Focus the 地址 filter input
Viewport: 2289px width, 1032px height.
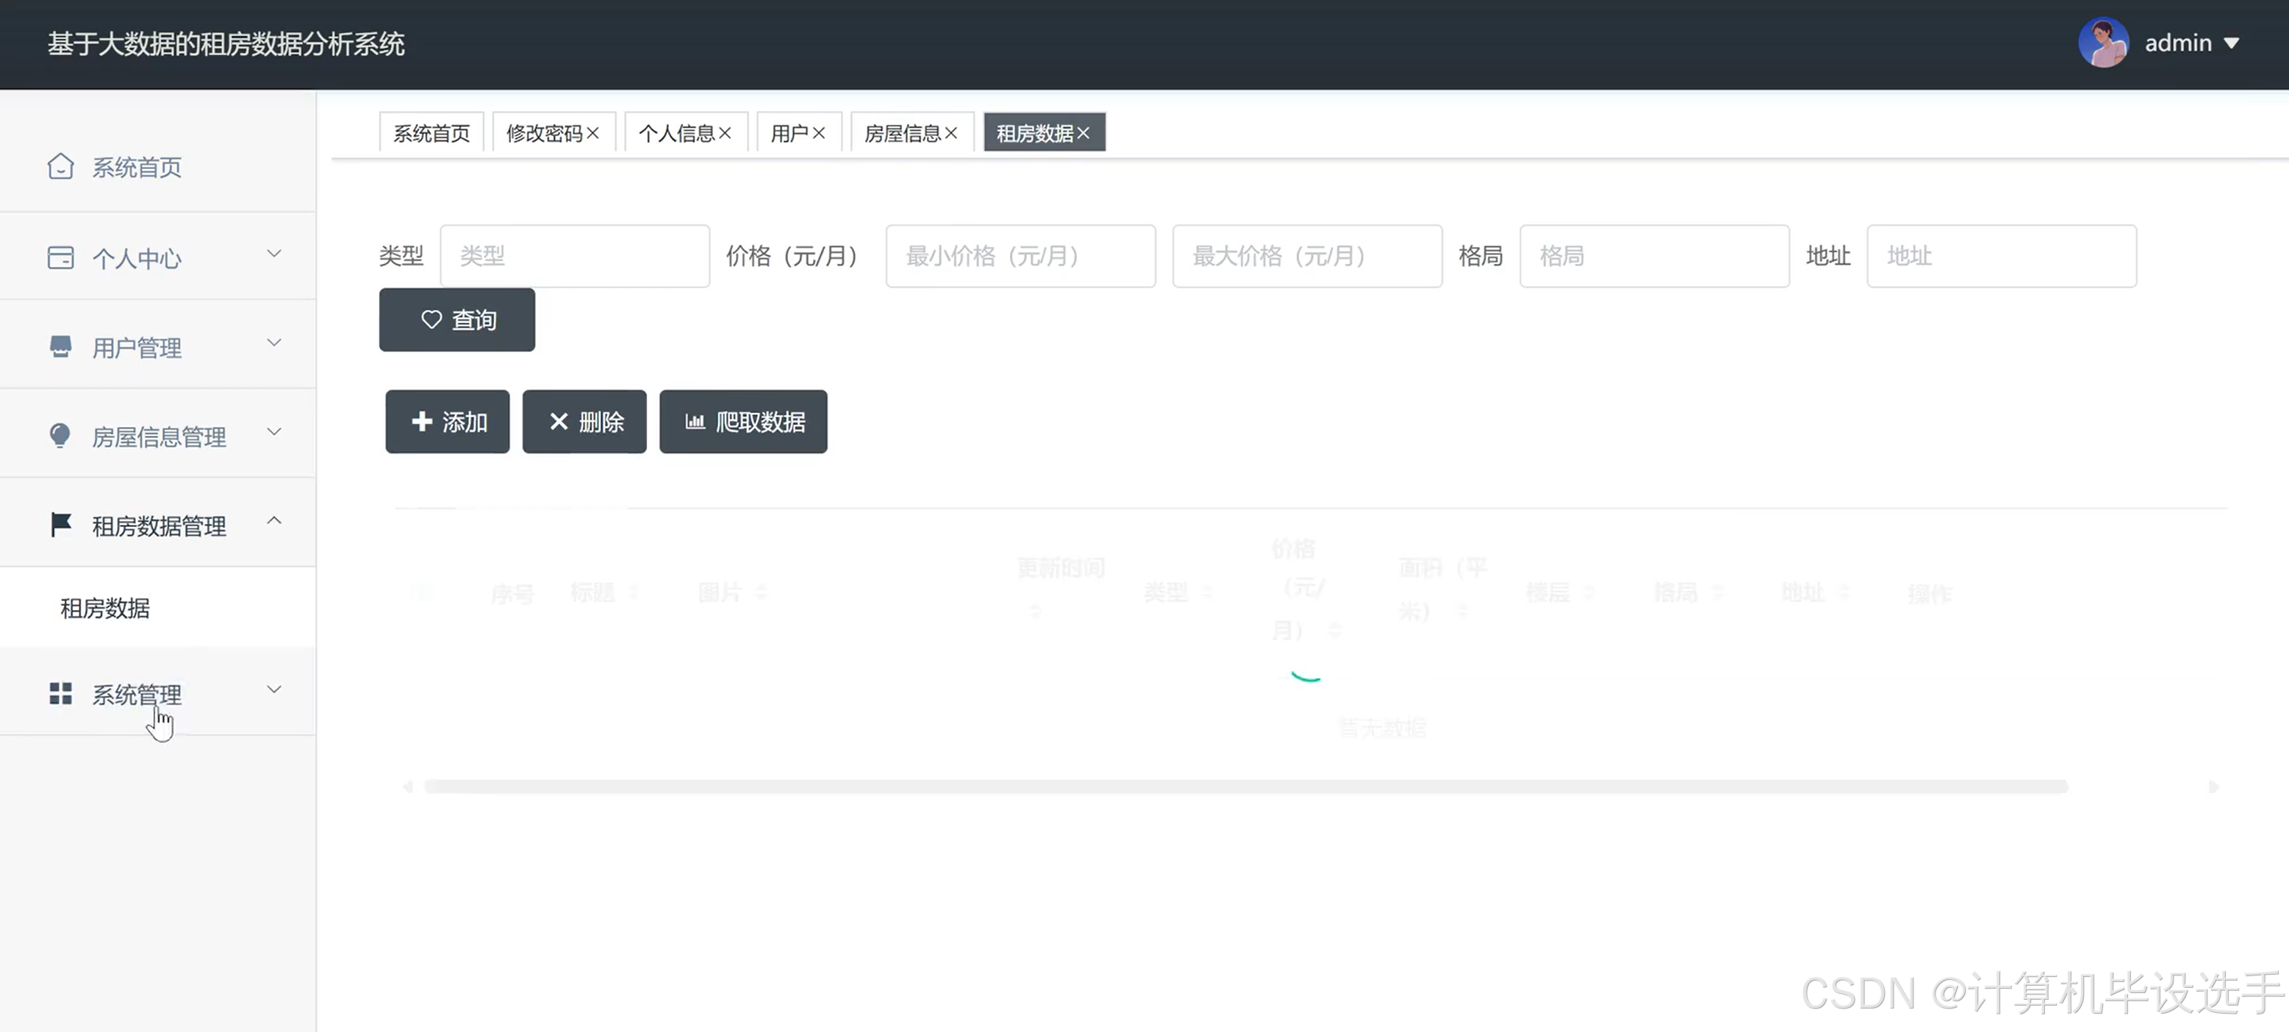coord(2002,256)
